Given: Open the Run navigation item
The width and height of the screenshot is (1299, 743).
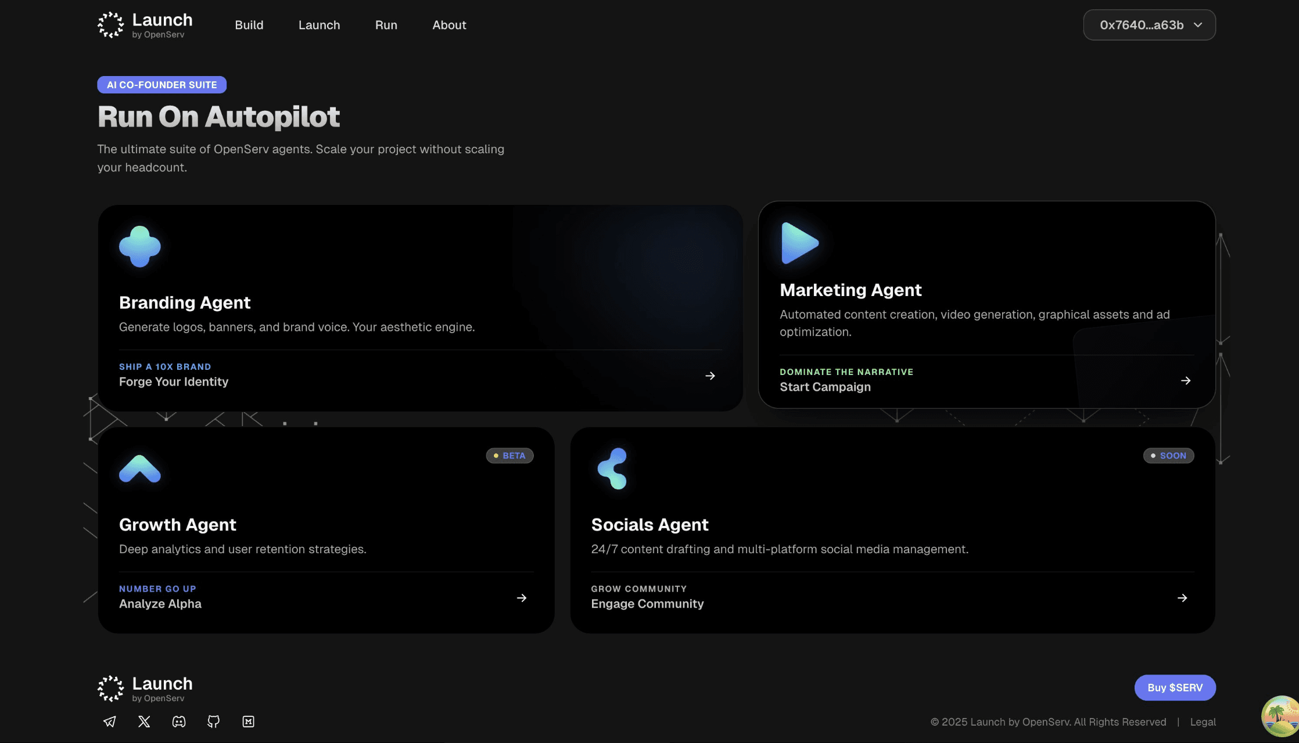Looking at the screenshot, I should click(x=386, y=25).
